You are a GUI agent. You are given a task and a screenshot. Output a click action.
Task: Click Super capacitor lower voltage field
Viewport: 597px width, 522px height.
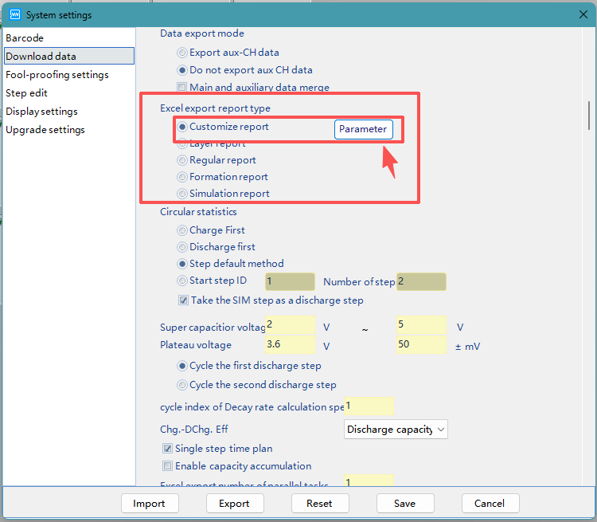[290, 325]
